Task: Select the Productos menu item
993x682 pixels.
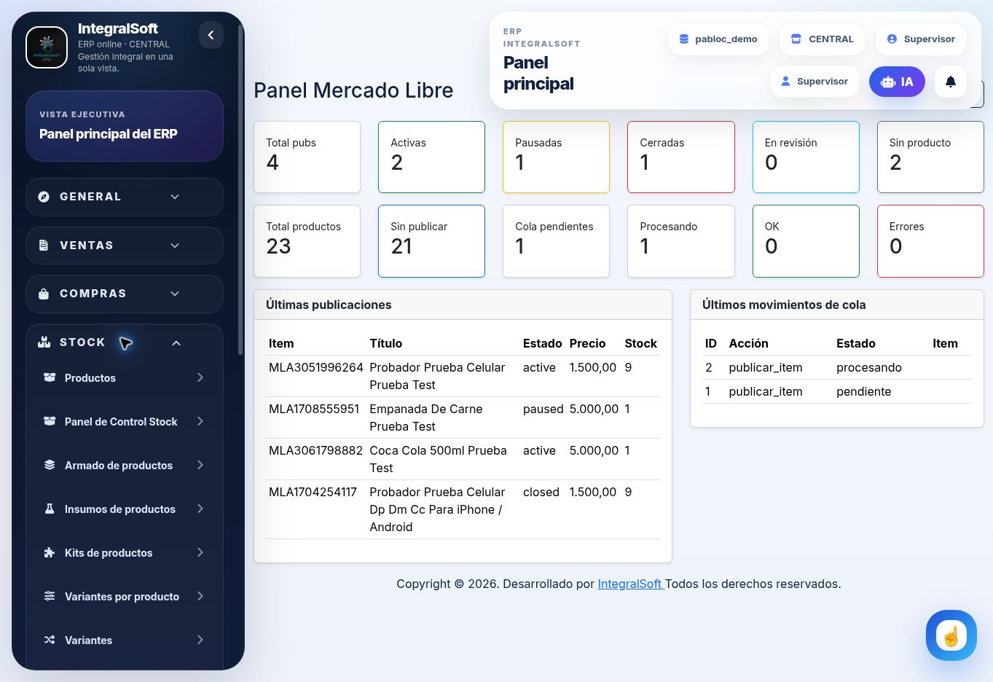Action: point(125,377)
